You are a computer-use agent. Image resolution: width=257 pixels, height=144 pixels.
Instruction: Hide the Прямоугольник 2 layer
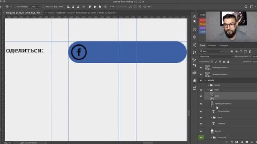click(201, 68)
